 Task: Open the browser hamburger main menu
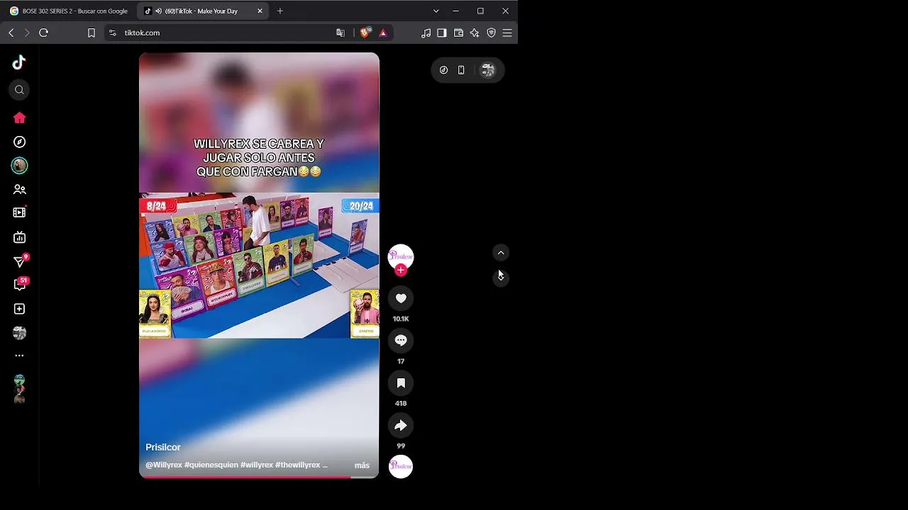tap(507, 33)
